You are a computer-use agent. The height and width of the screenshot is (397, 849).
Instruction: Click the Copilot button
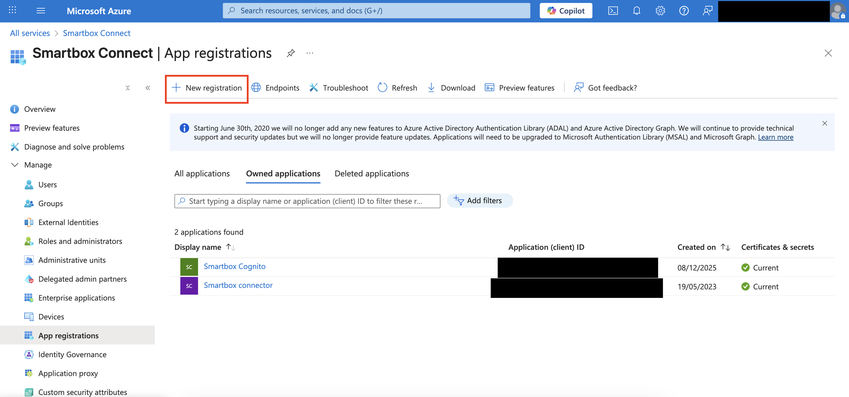[x=566, y=11]
